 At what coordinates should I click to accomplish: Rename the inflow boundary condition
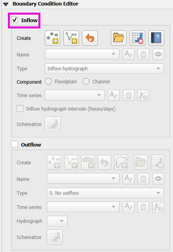(129, 55)
